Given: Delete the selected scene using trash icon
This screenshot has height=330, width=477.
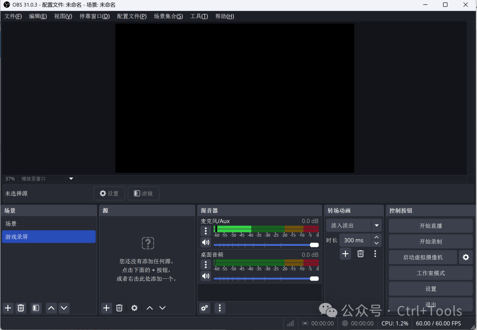Looking at the screenshot, I should coord(21,308).
